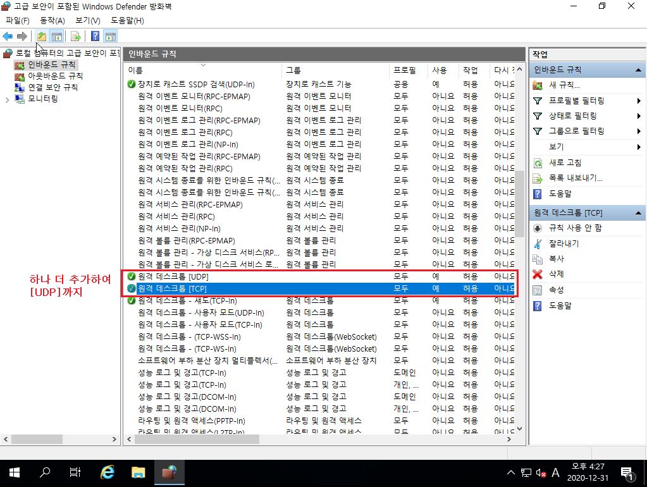This screenshot has height=487, width=647.
Task: Click the rule list vertical scrollbar down arrow
Action: tap(520, 428)
